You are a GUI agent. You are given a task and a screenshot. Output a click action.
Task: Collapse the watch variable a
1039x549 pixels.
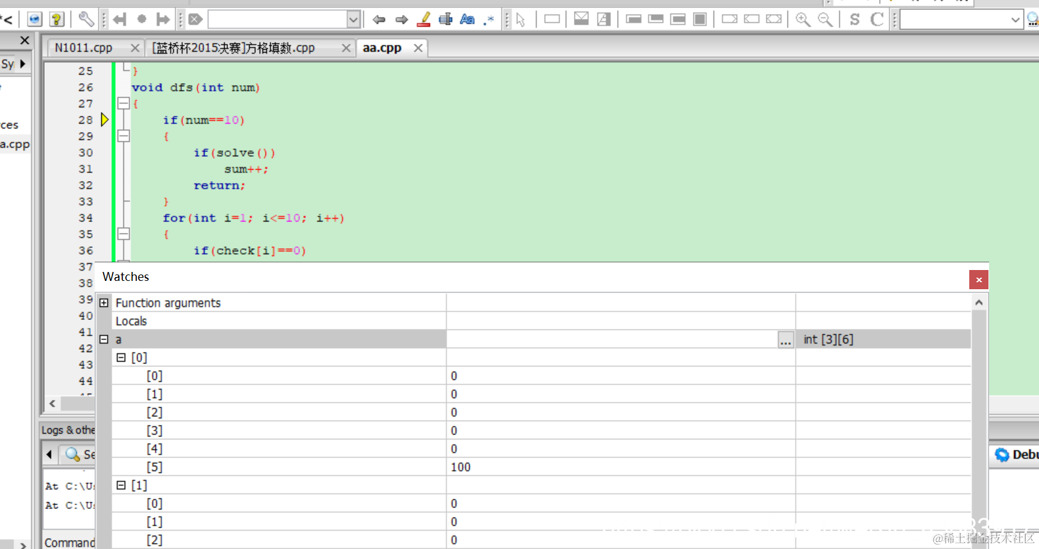104,339
